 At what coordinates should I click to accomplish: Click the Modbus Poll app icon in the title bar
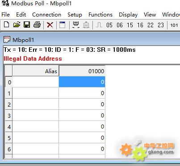(5, 3)
